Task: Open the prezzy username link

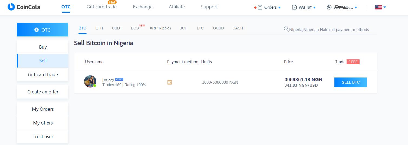Action: click(x=108, y=80)
